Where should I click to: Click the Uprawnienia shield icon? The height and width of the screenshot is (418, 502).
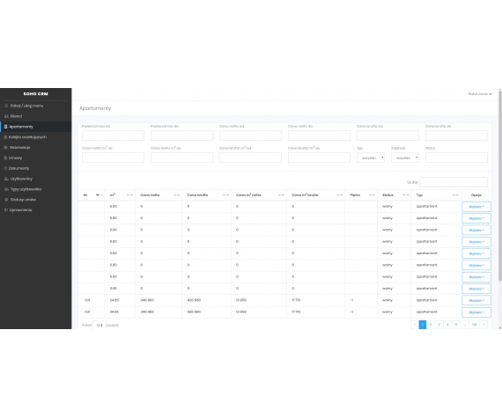click(x=6, y=210)
